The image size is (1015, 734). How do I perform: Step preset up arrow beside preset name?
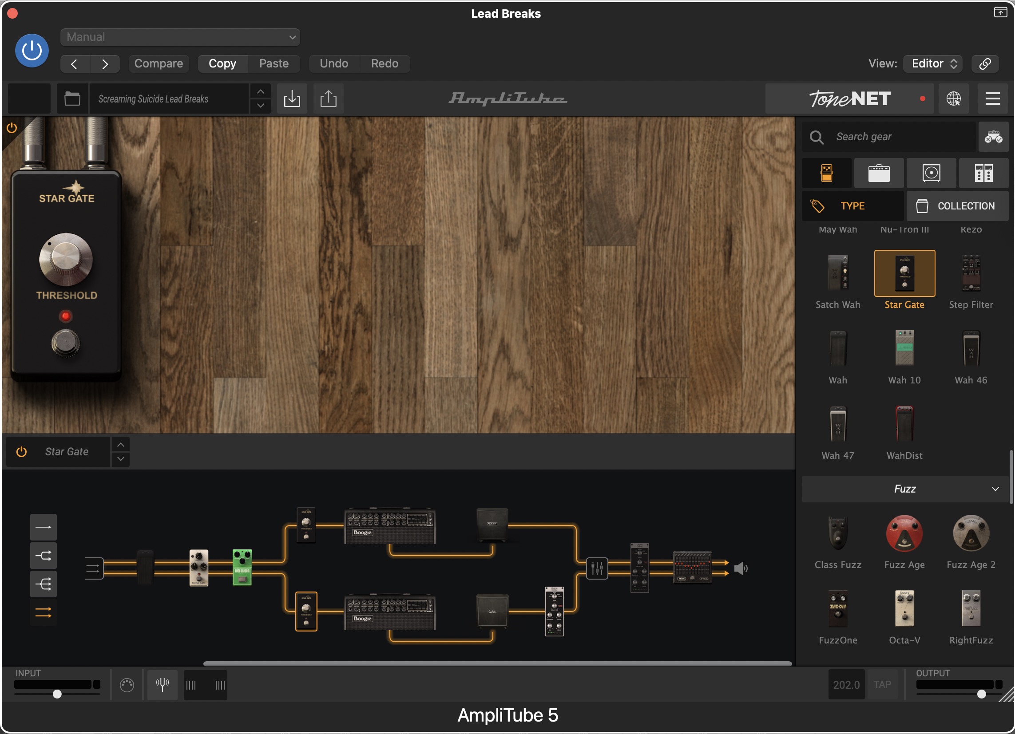pyautogui.click(x=261, y=91)
